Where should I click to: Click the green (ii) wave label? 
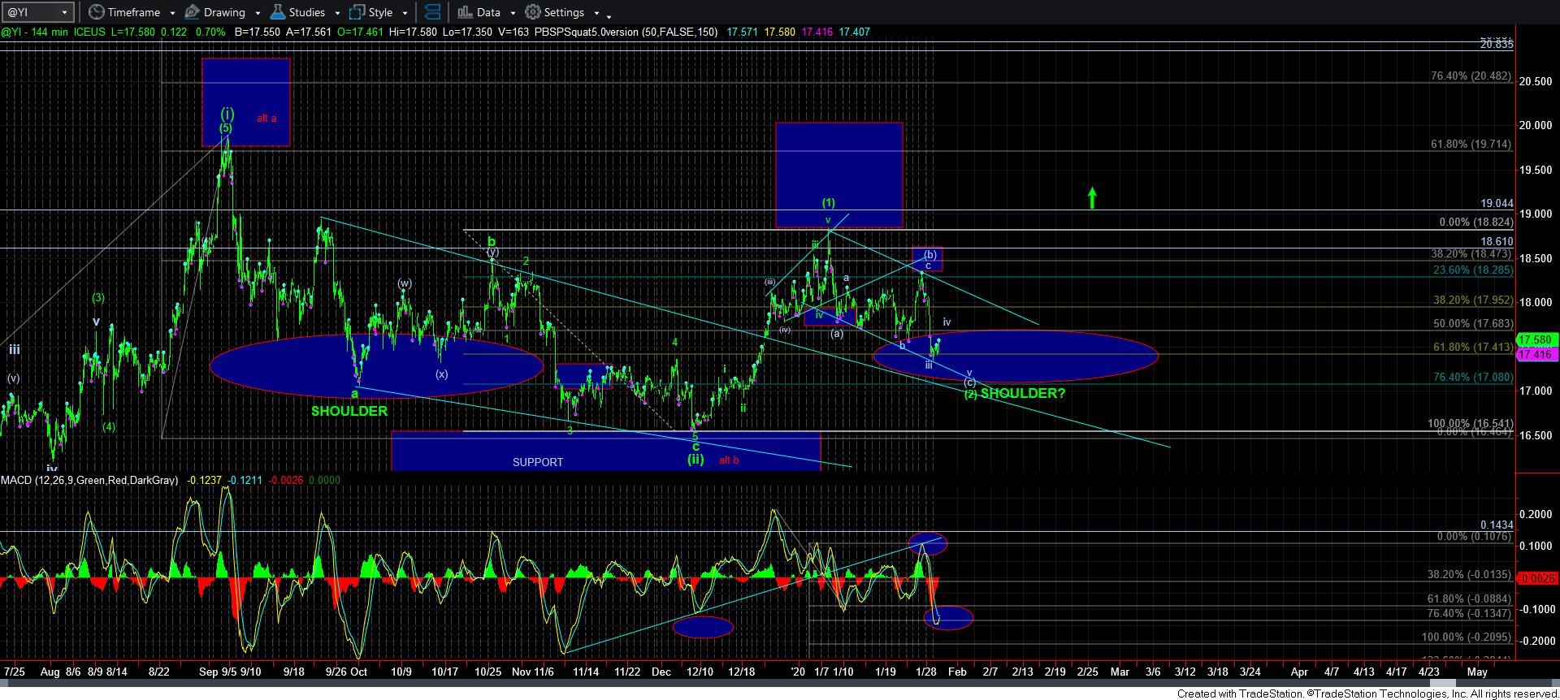point(695,460)
